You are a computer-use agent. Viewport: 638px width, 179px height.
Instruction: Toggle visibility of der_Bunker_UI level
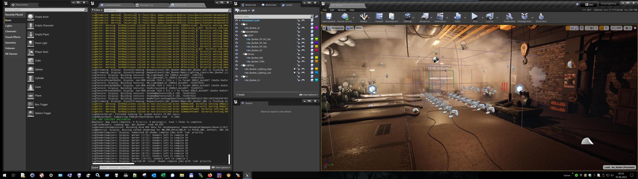click(236, 80)
